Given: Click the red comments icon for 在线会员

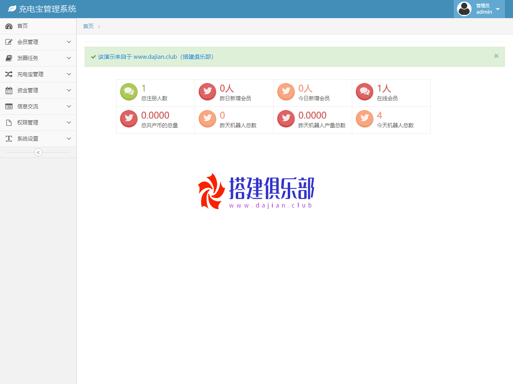Looking at the screenshot, I should click(x=365, y=92).
